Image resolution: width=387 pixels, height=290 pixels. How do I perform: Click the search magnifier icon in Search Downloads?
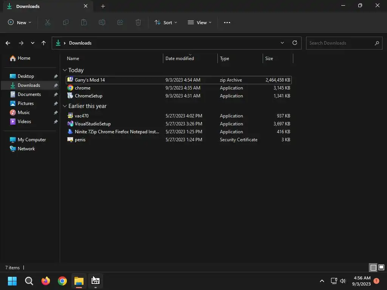coord(377,43)
